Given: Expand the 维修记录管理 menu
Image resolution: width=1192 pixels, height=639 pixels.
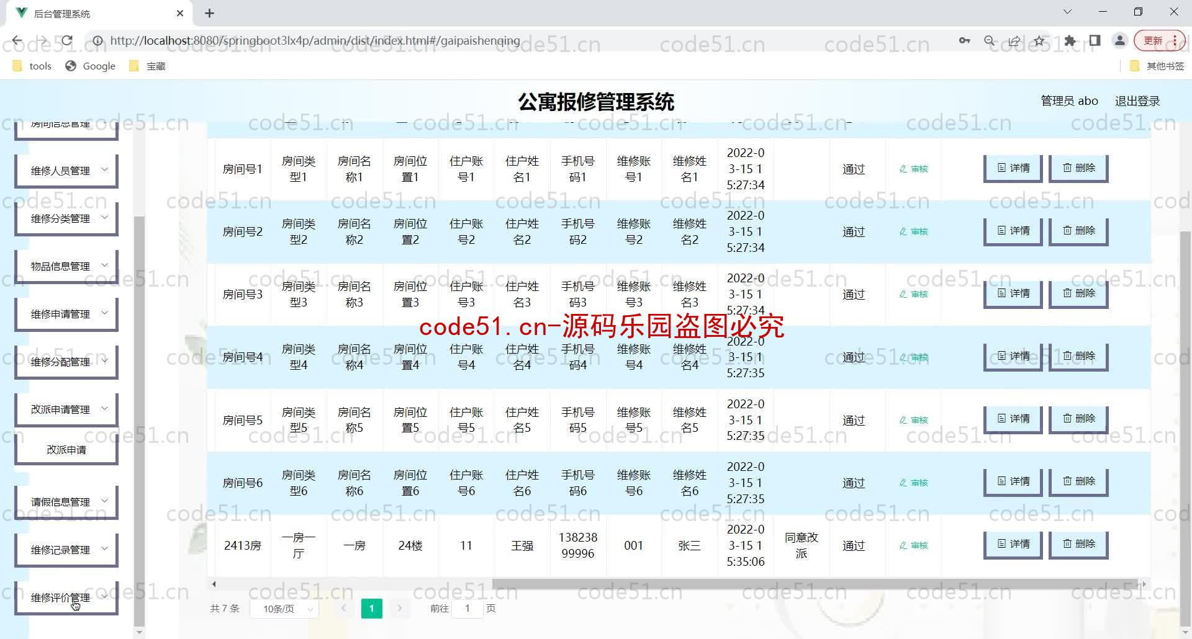Looking at the screenshot, I should [66, 550].
